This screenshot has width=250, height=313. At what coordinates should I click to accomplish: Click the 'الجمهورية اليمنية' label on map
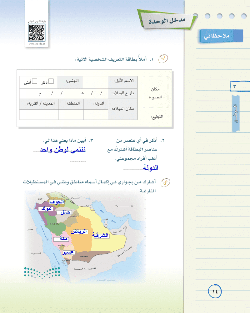(x=85, y=269)
